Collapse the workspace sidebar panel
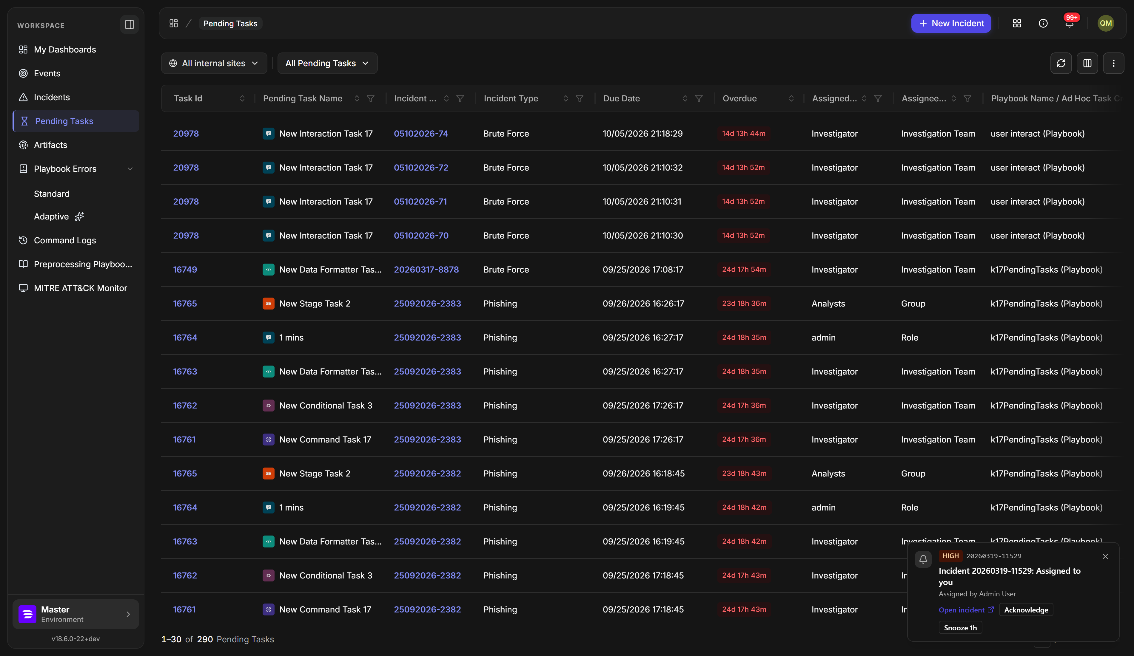 tap(129, 24)
